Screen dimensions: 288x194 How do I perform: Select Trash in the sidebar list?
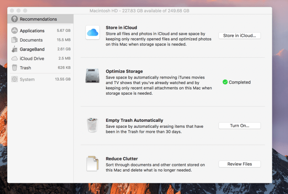[25, 68]
